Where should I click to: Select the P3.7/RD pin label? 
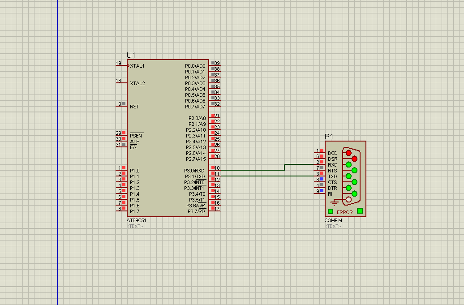point(196,211)
